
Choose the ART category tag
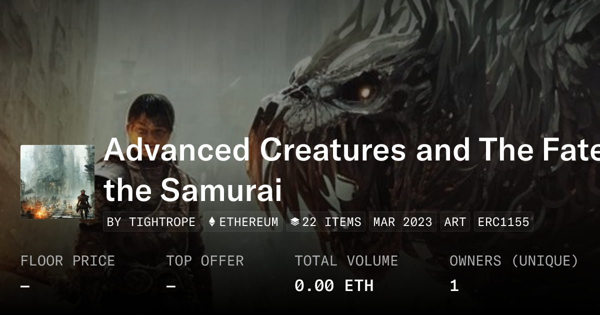tap(455, 222)
